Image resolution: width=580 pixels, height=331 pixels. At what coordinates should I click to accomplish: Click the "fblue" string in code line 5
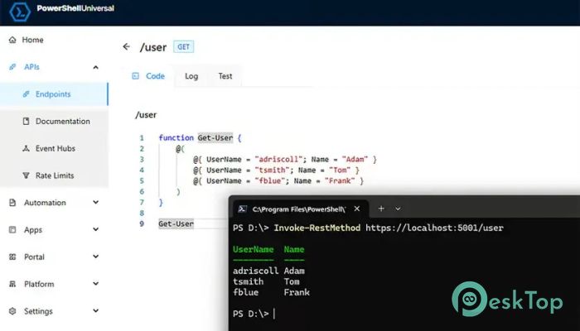point(270,180)
